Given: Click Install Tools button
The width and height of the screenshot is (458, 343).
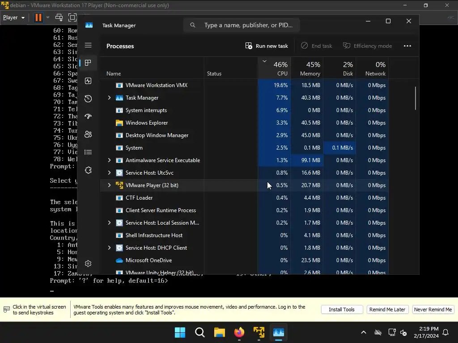Looking at the screenshot, I should click(x=342, y=310).
